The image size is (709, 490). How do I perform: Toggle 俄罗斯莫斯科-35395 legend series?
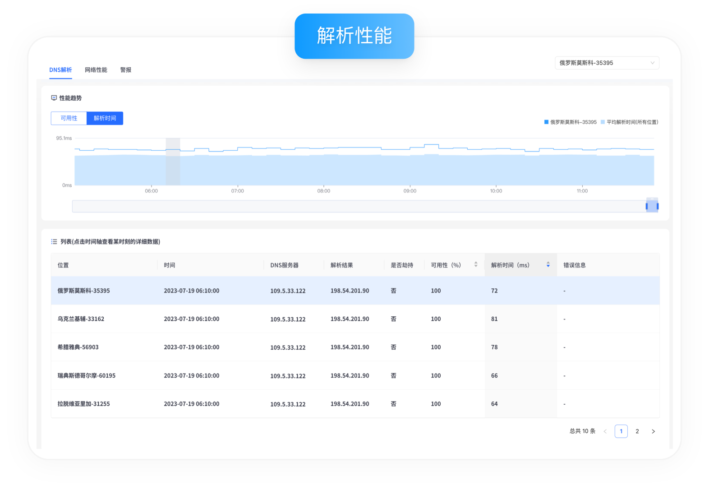pyautogui.click(x=571, y=122)
